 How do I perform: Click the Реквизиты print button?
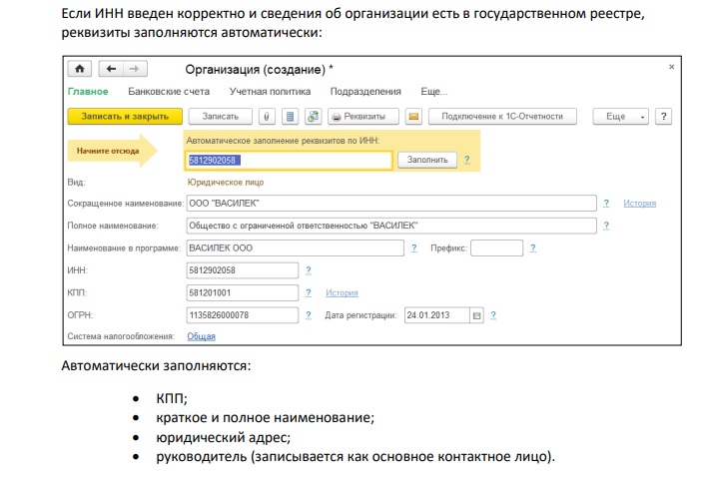point(363,117)
